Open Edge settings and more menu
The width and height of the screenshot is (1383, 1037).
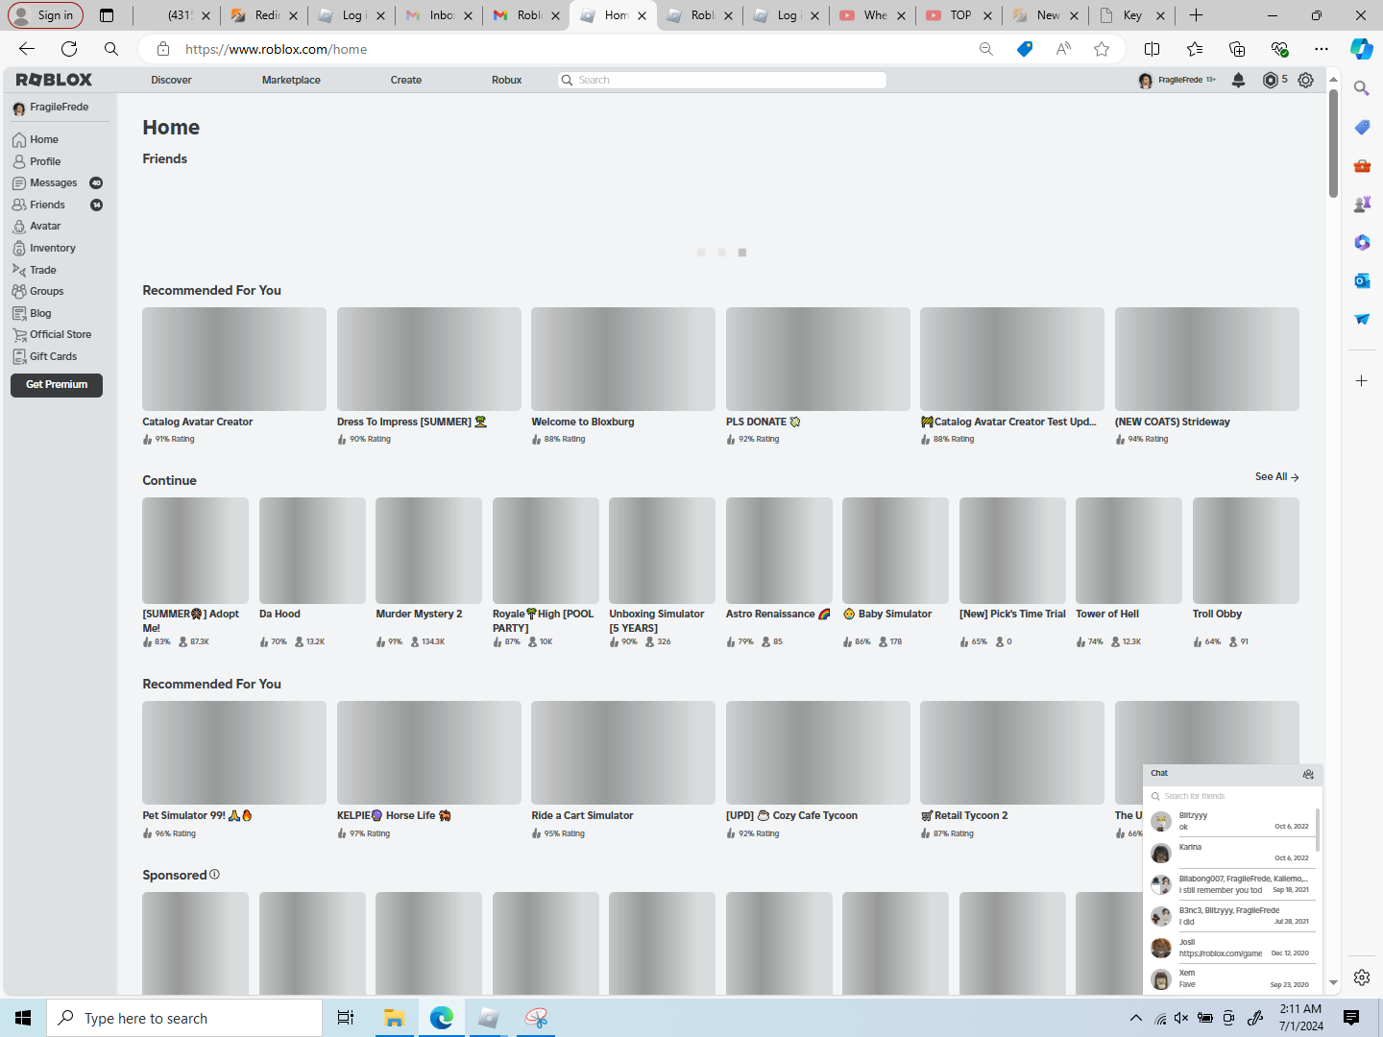tap(1322, 49)
